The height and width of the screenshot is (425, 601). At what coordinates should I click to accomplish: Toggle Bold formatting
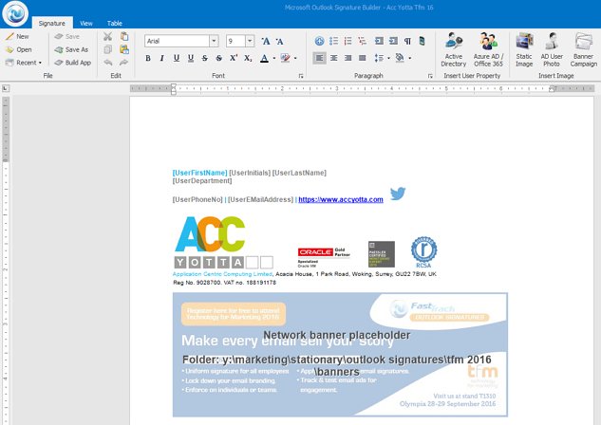148,58
